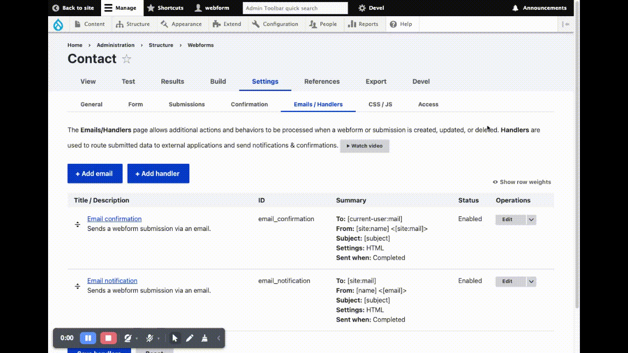Switch to the Build tab
628x353 pixels.
click(x=218, y=81)
